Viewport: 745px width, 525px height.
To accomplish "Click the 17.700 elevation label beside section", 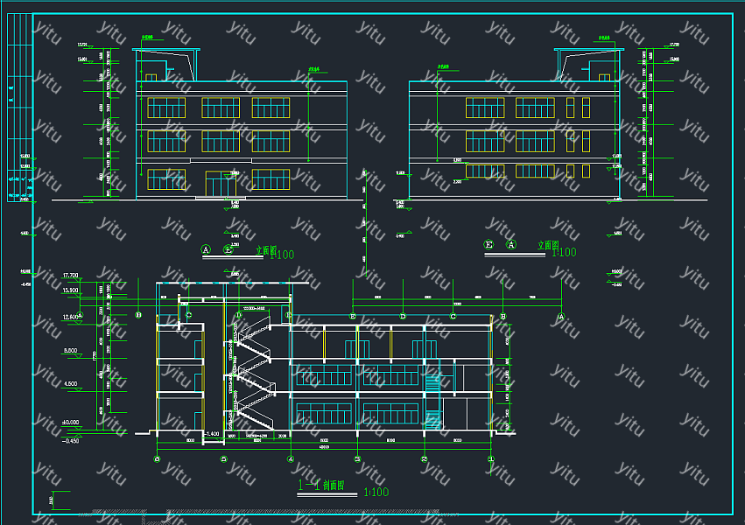I will [72, 276].
